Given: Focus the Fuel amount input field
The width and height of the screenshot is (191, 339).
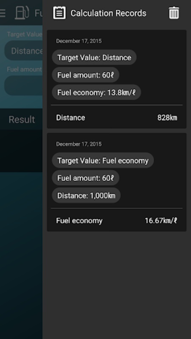Looking at the screenshot, I should pyautogui.click(x=23, y=86).
